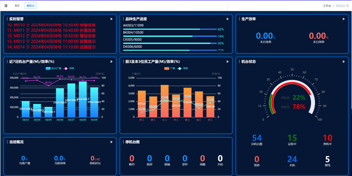Switch to the first 首页 tab
The height and width of the screenshot is (176, 352).
tap(17, 6)
